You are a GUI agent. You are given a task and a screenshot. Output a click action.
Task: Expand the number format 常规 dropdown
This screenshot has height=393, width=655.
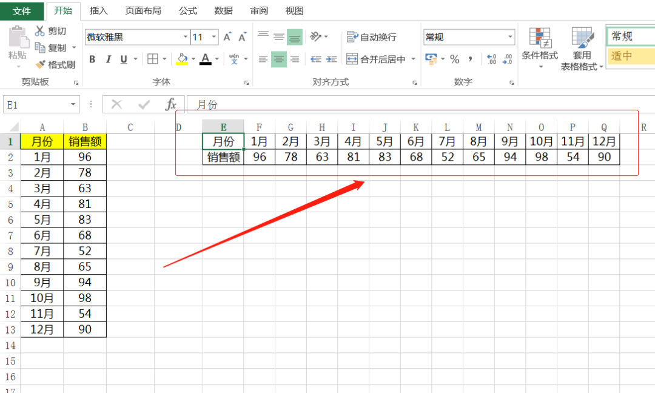tap(510, 37)
